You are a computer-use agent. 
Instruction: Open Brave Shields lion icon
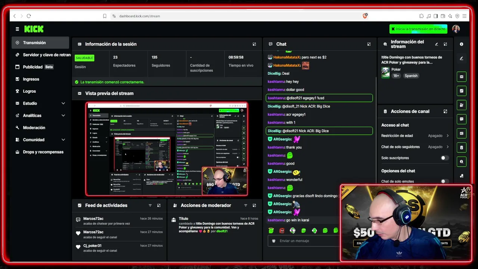tap(365, 16)
